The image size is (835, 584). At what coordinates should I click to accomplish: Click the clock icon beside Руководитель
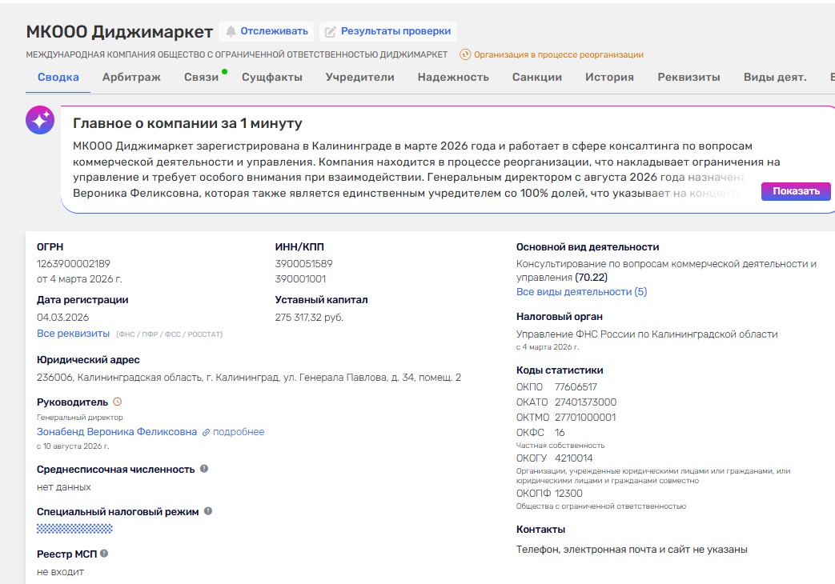click(x=117, y=402)
